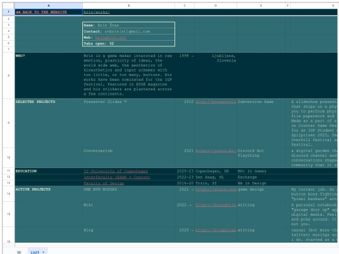Select the 'Exchange' cell
Screen dimensions: 339x254
(261, 177)
